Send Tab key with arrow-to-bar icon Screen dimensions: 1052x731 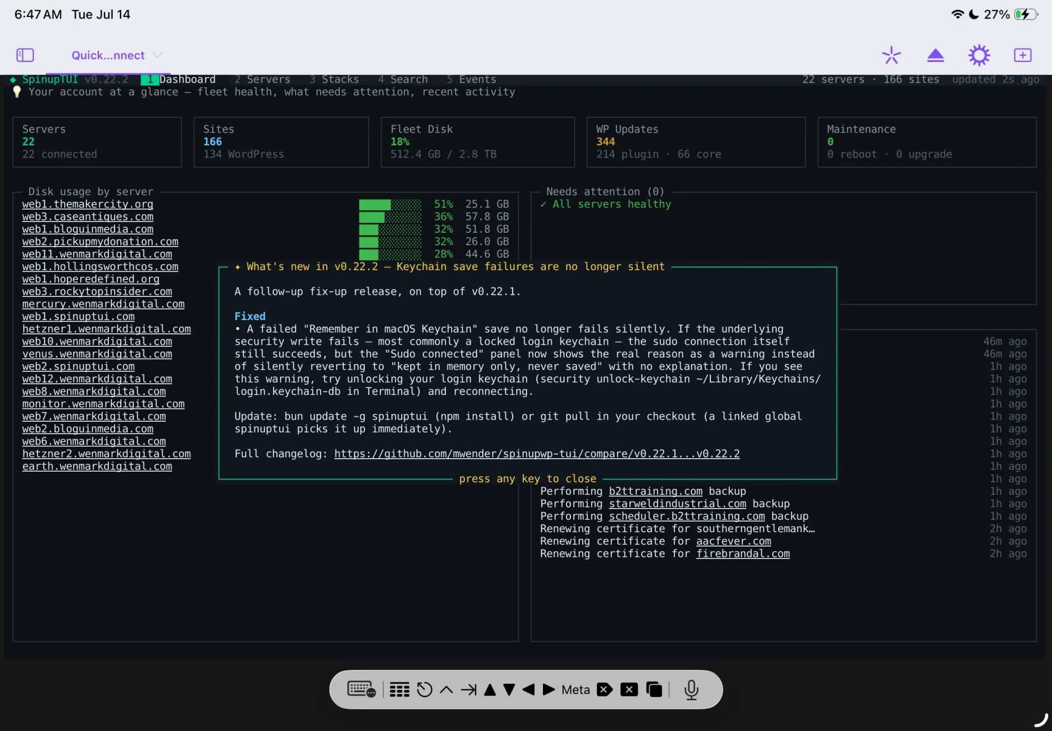pos(468,689)
